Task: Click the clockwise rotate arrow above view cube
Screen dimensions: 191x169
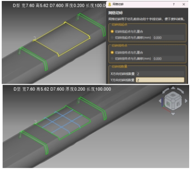Action: (x=180, y=91)
